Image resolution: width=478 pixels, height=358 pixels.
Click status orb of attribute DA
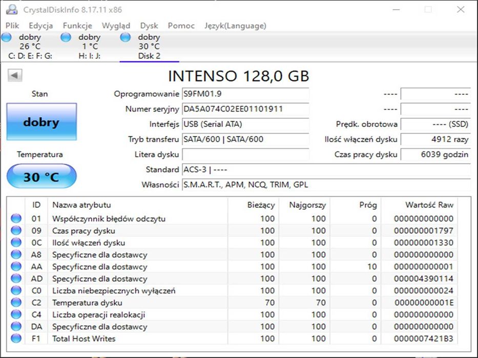[x=16, y=326]
